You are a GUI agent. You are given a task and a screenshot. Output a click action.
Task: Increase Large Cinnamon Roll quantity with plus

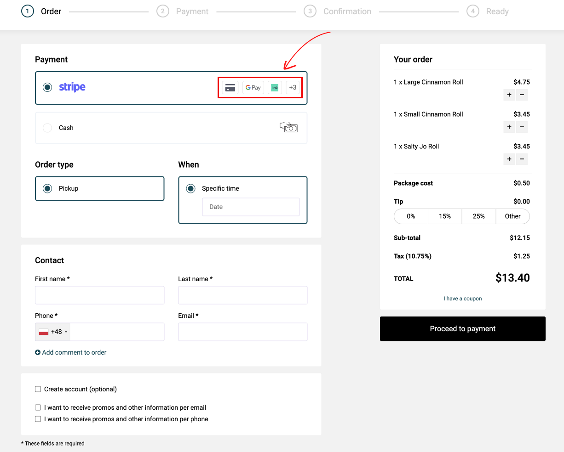(x=509, y=95)
